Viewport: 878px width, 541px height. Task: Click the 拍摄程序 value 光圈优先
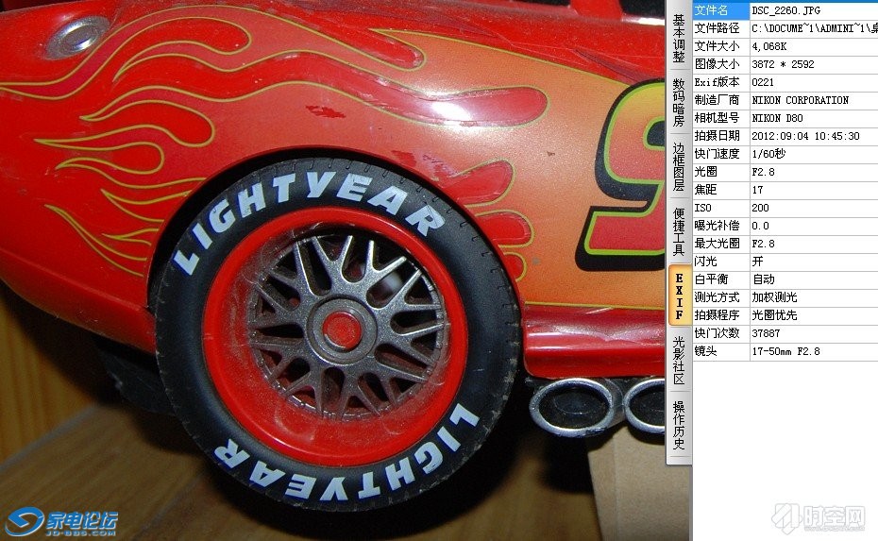click(x=774, y=314)
